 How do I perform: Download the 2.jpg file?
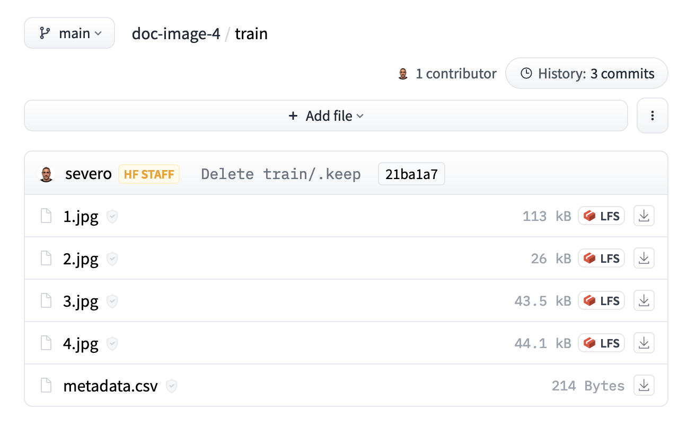coord(644,259)
